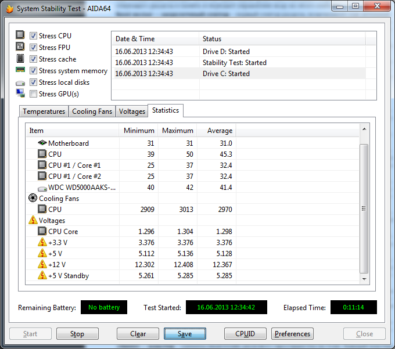Click the RAM module icon beside Stress system memory
This screenshot has width=395, height=349.
click(20, 70)
